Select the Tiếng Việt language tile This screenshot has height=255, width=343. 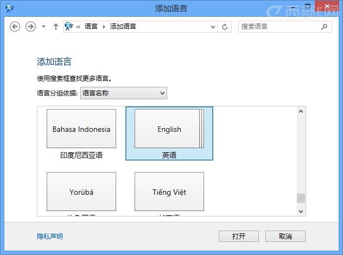[169, 192]
